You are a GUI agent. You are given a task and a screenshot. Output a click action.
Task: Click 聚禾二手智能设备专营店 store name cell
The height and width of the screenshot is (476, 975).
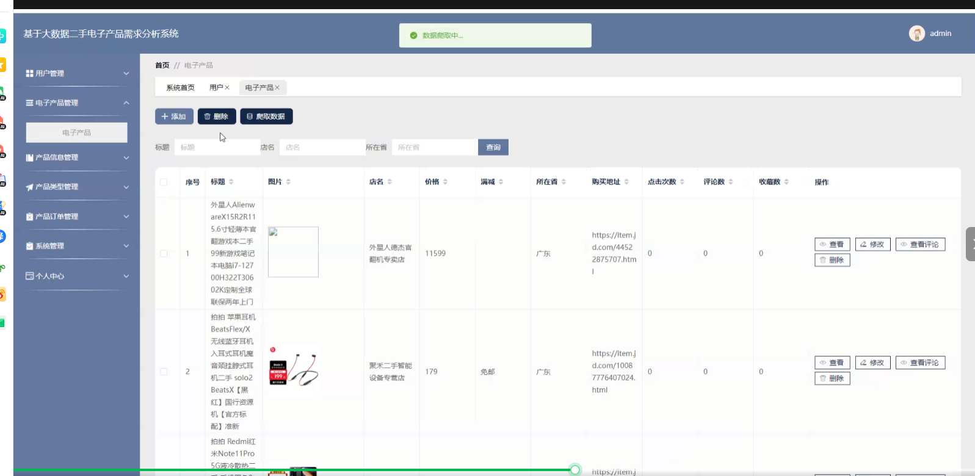(391, 372)
